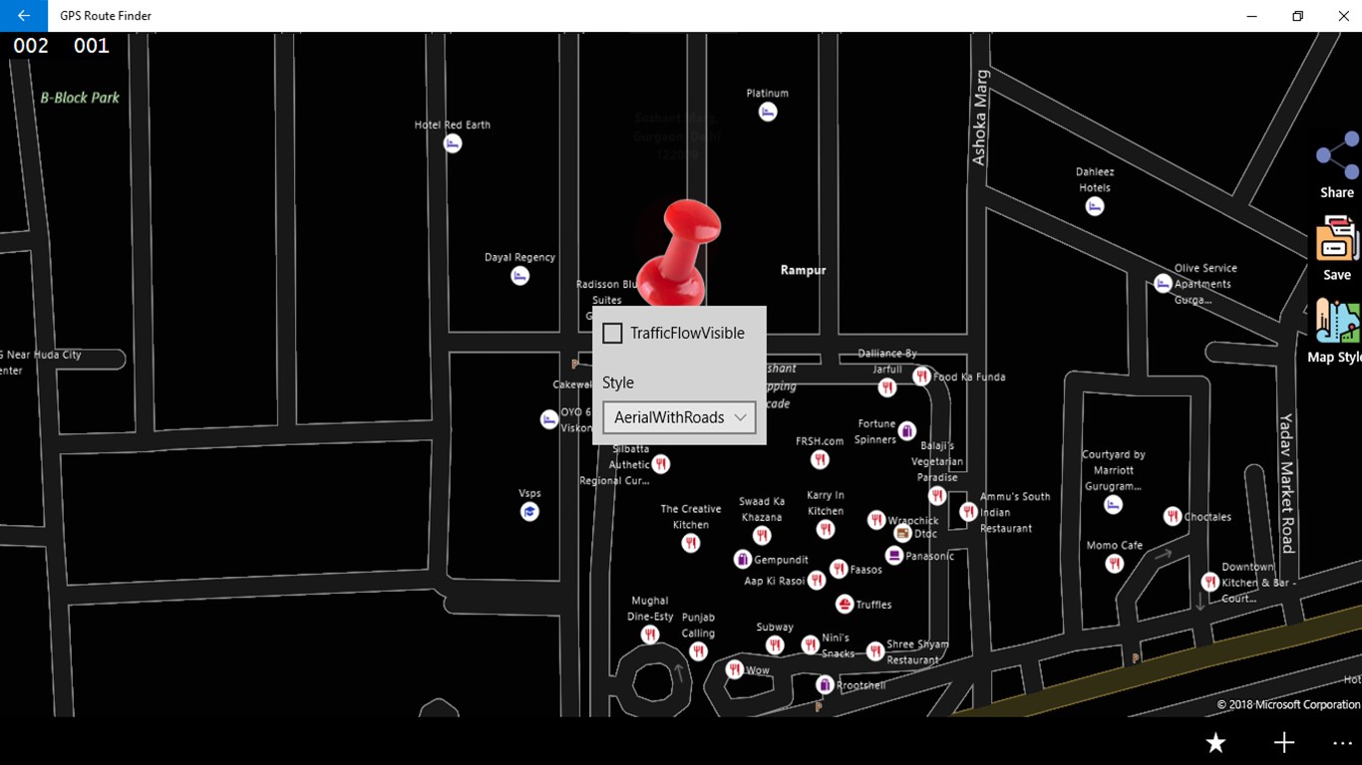
Task: Click the Ashoka Marg road label
Action: pos(980,118)
